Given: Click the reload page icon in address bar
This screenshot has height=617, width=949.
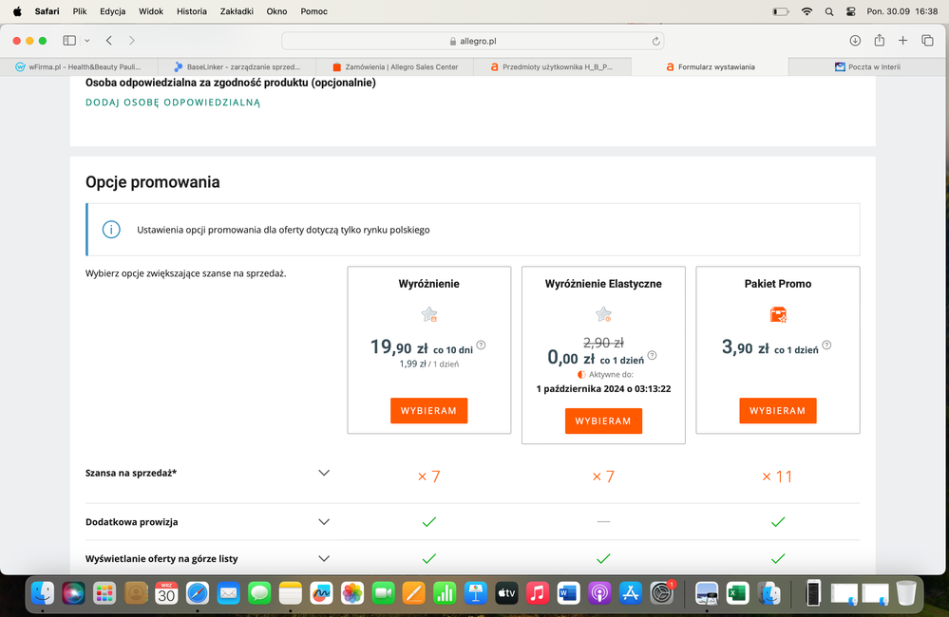Looking at the screenshot, I should point(655,41).
